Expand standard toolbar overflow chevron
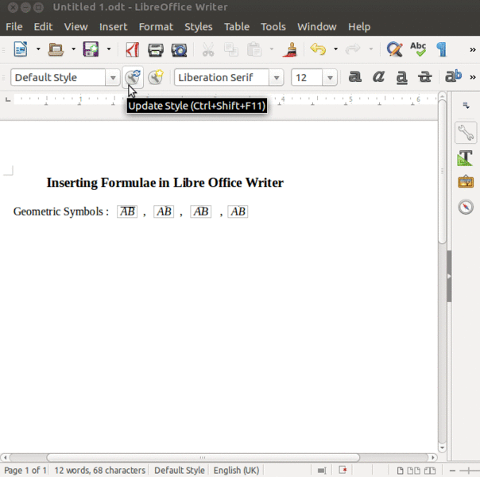This screenshot has height=477, width=480. 473,49
